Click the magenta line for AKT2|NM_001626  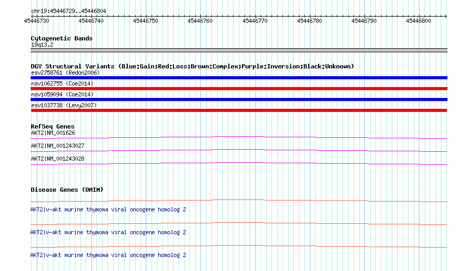tap(239, 137)
